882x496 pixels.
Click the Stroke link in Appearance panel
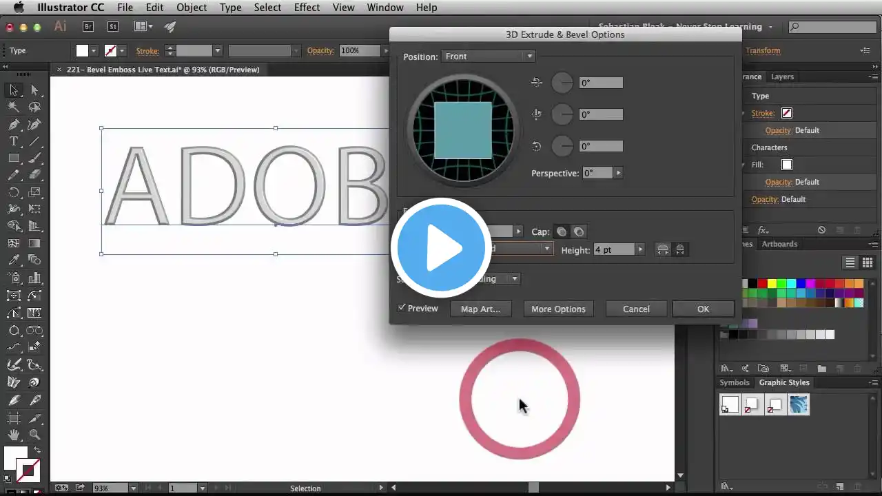(763, 113)
